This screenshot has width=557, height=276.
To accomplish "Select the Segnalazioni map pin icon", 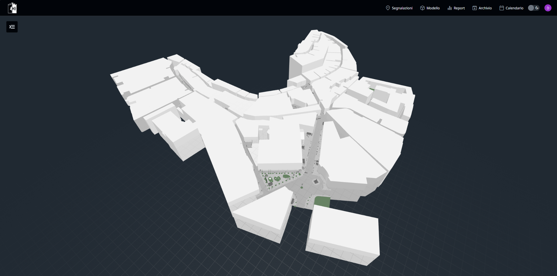I will (388, 8).
